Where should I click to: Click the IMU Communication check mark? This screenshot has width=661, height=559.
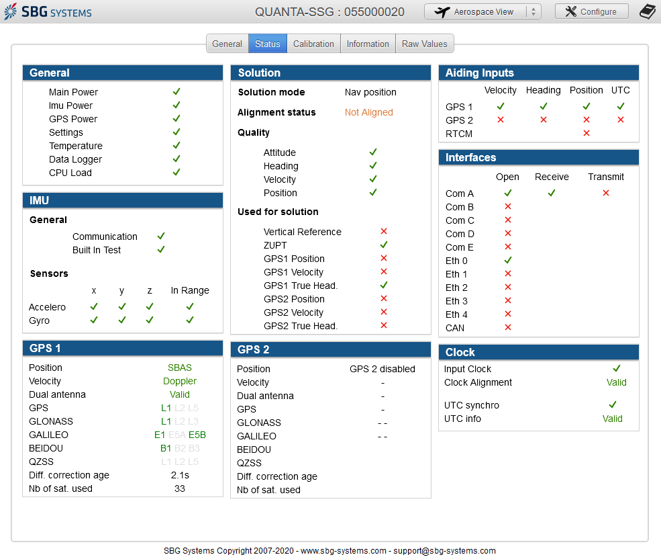pos(161,236)
